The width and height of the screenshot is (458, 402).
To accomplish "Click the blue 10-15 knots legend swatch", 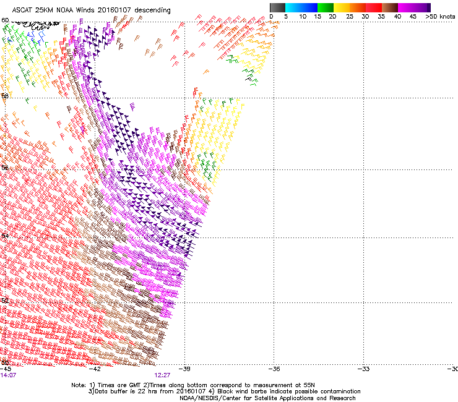I will click(309, 7).
